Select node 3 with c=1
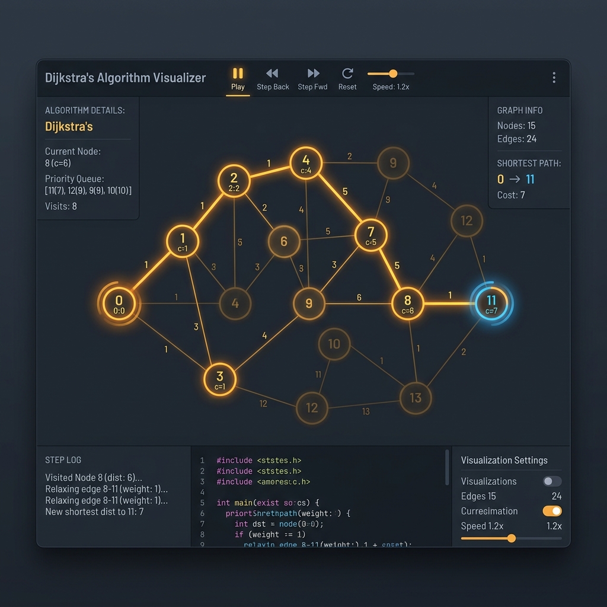The image size is (607, 607). point(220,379)
